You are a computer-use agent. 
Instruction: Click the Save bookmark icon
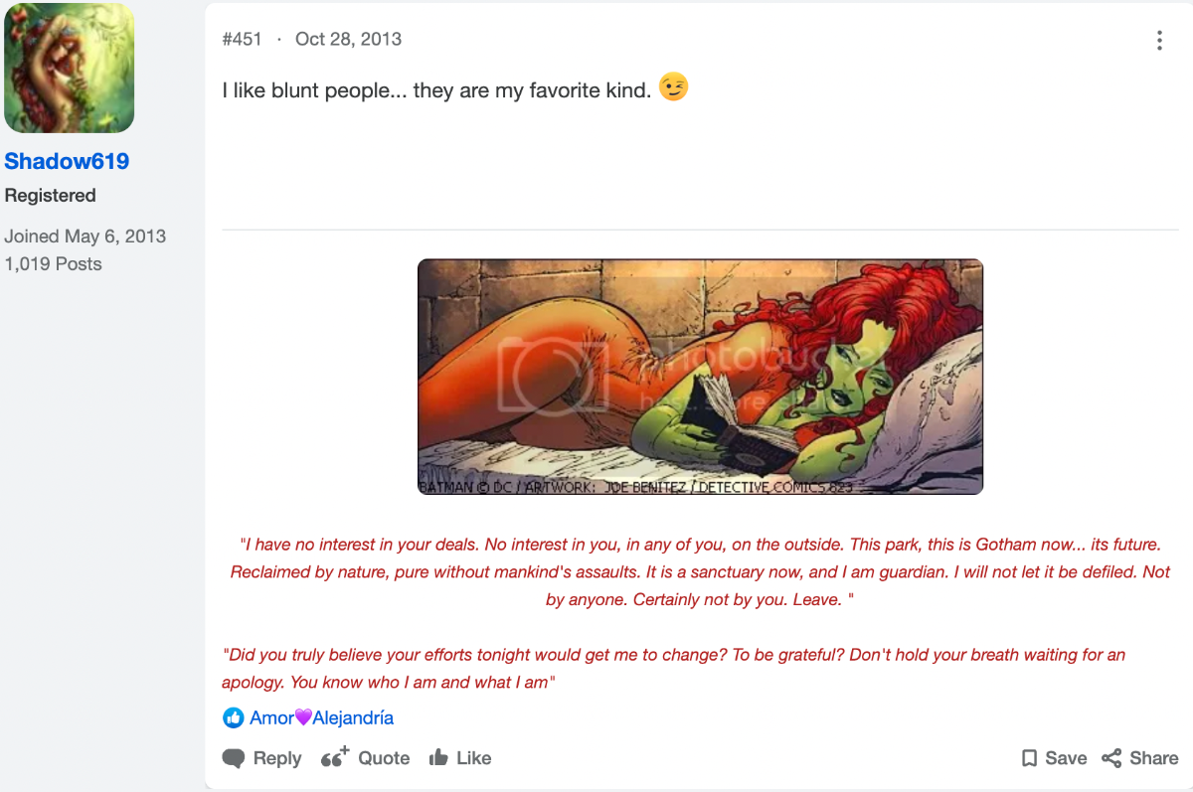[1029, 758]
